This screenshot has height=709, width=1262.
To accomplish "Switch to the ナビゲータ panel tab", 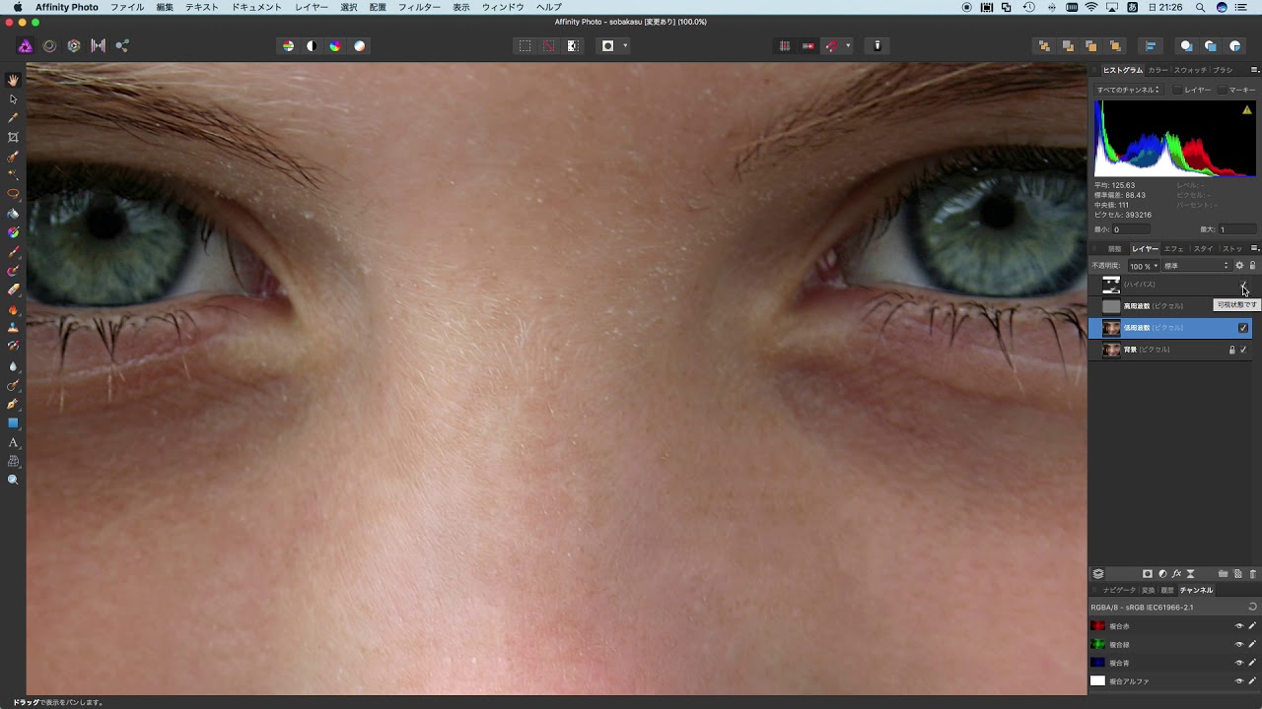I will [x=1119, y=590].
